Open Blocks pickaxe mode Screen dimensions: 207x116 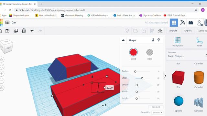182,23
